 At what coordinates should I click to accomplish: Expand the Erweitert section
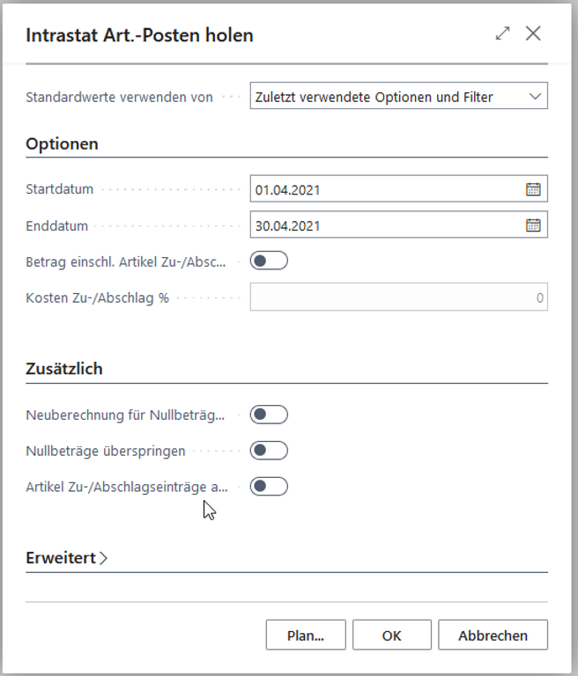67,557
